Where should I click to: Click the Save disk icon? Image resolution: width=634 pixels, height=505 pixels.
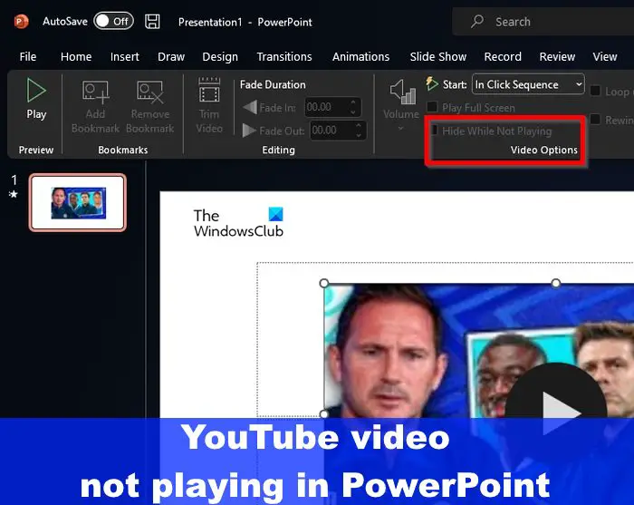click(152, 21)
